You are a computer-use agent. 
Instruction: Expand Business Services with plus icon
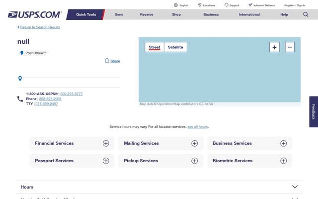click(x=283, y=143)
